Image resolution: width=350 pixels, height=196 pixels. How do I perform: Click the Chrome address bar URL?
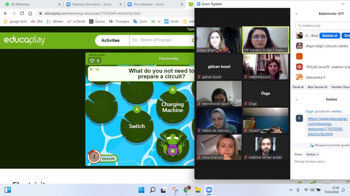point(92,13)
